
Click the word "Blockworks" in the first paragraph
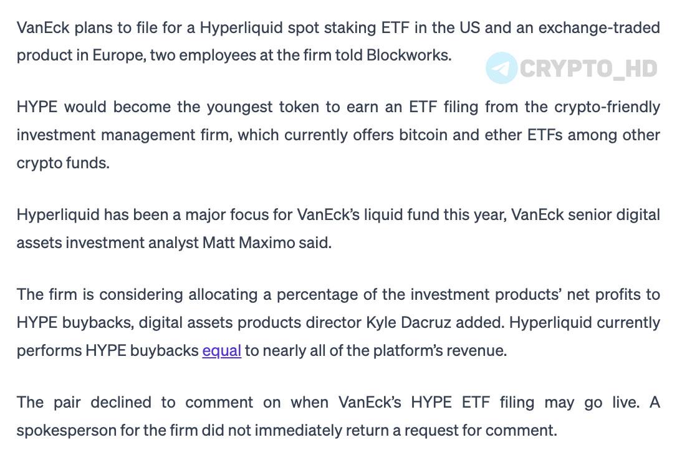click(x=408, y=55)
